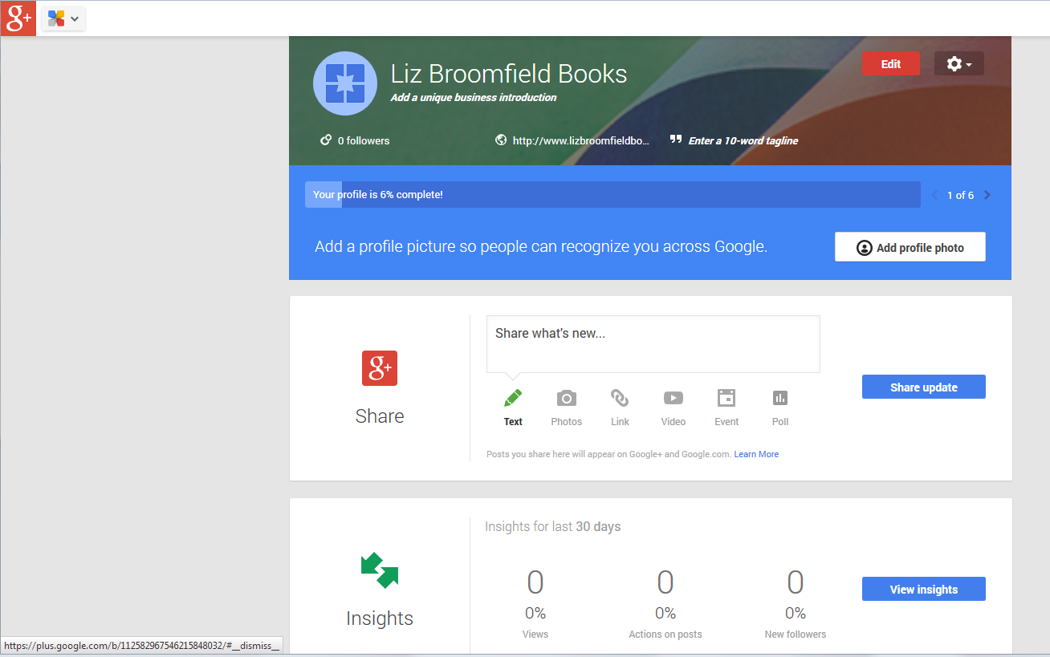1050x657 pixels.
Task: Select the Photos camera icon
Action: pos(567,399)
